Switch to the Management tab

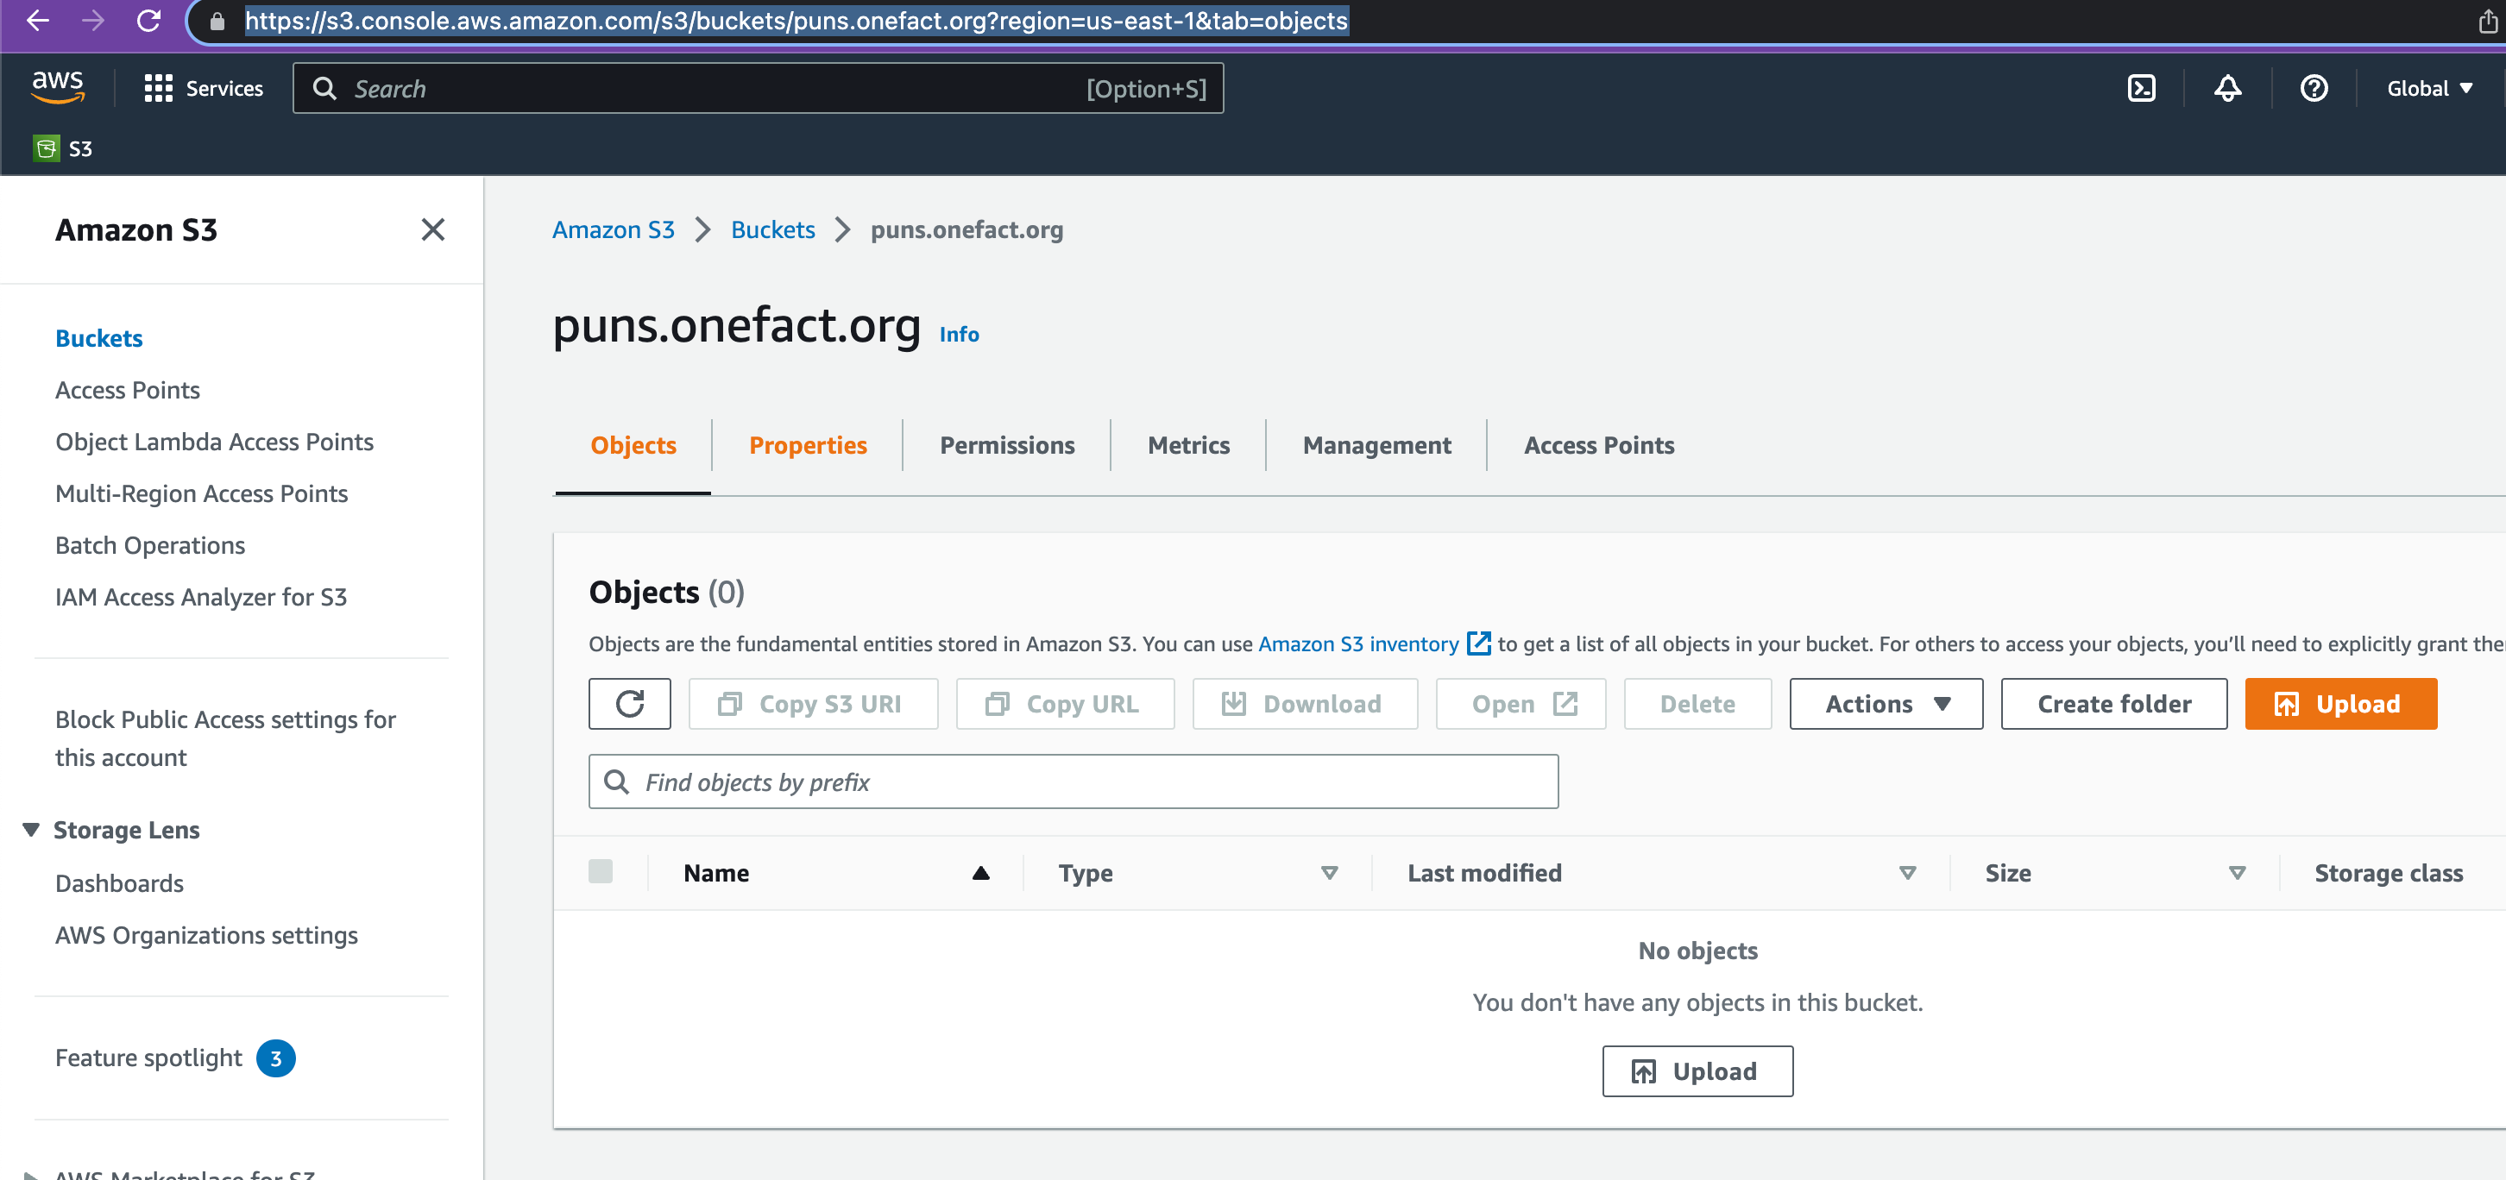click(1376, 446)
